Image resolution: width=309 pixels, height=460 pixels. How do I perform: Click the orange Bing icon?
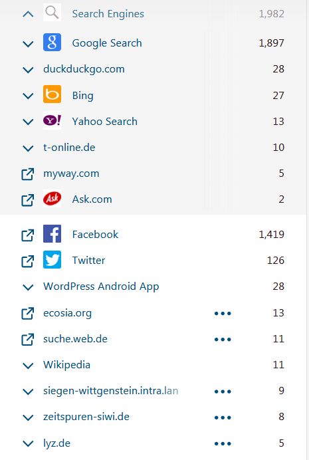click(52, 94)
